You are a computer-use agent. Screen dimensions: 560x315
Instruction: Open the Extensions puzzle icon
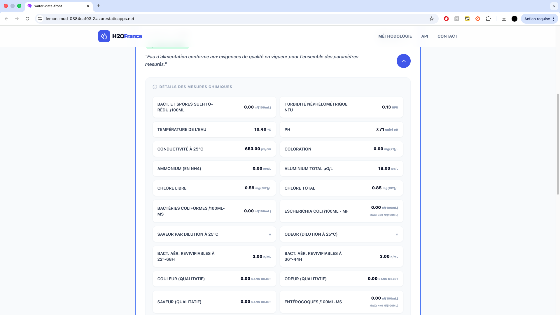coord(488,19)
